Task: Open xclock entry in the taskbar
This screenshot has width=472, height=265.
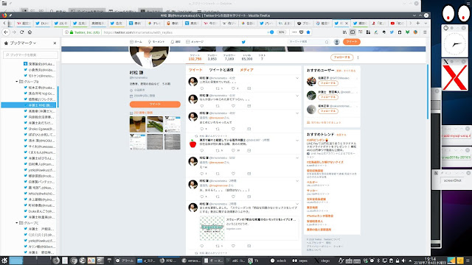Action: pyautogui.click(x=279, y=261)
